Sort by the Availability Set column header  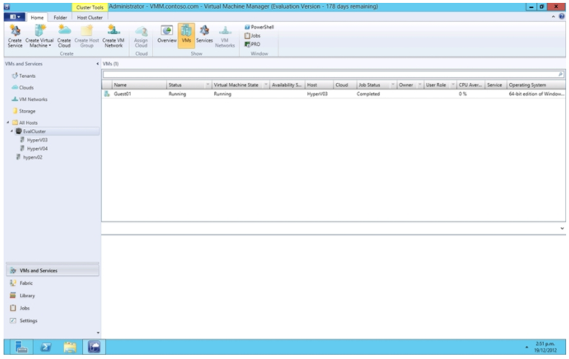click(x=288, y=85)
